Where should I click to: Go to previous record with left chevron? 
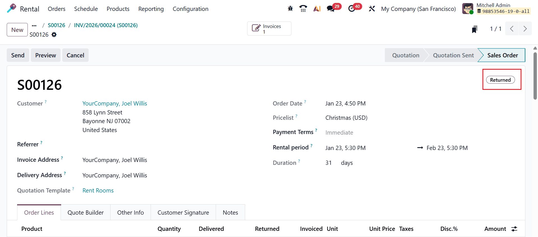pos(512,29)
